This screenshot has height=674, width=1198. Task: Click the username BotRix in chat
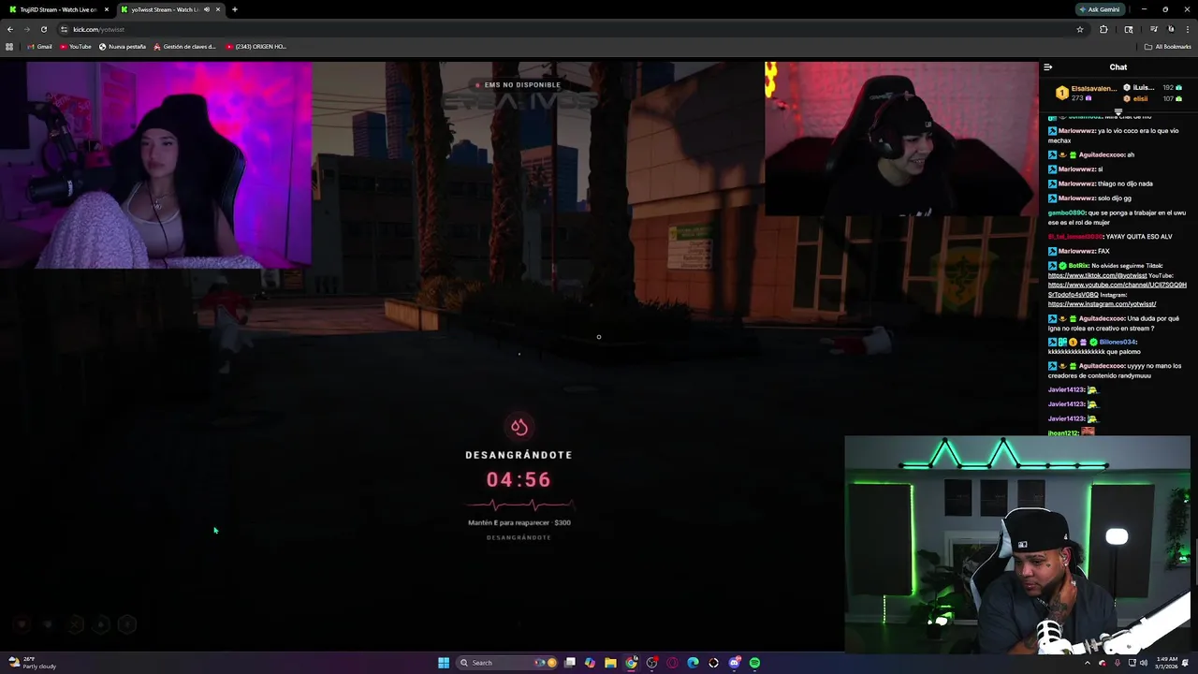pos(1079,266)
